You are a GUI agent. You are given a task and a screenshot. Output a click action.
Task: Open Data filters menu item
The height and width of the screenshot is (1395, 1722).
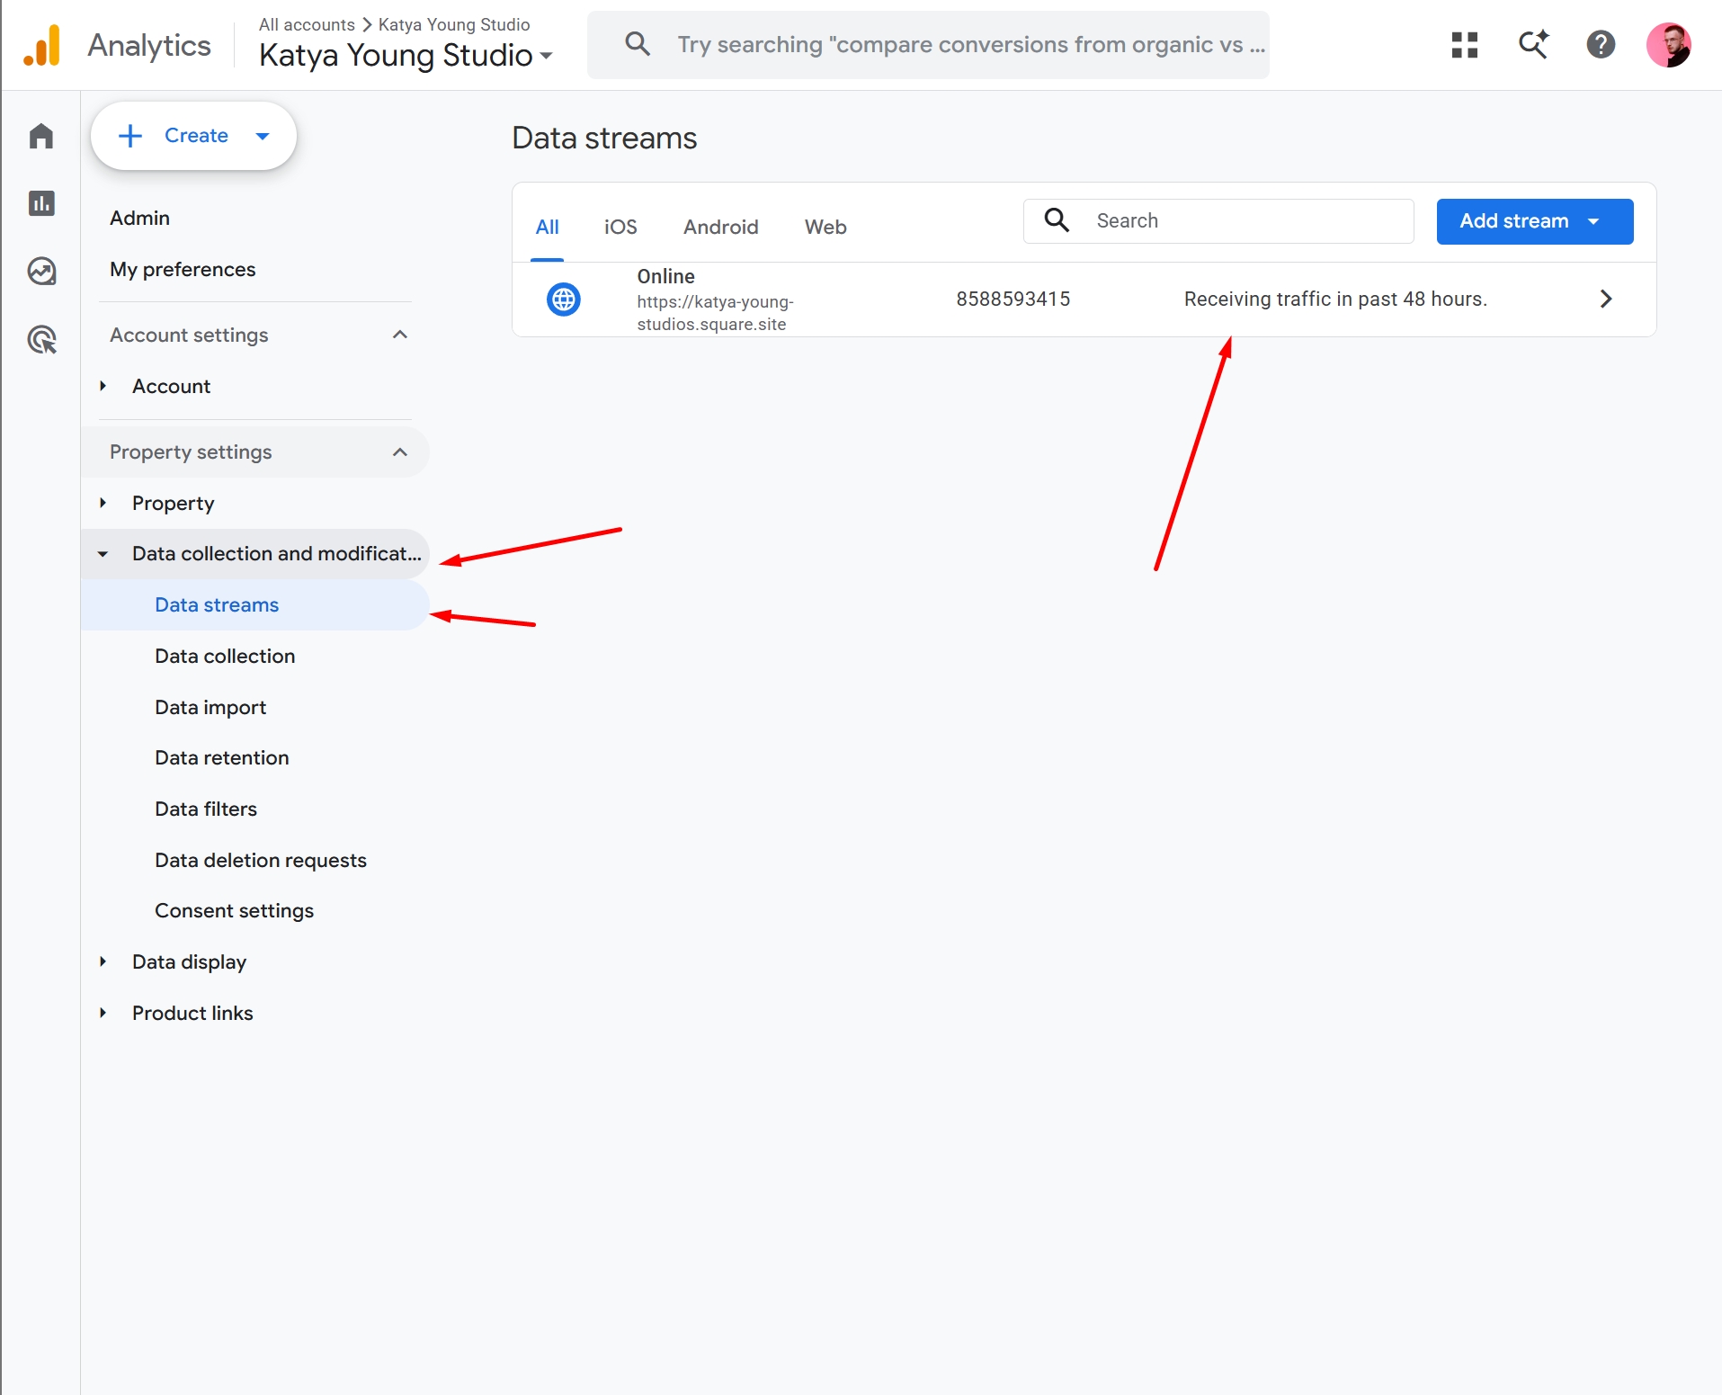206,809
